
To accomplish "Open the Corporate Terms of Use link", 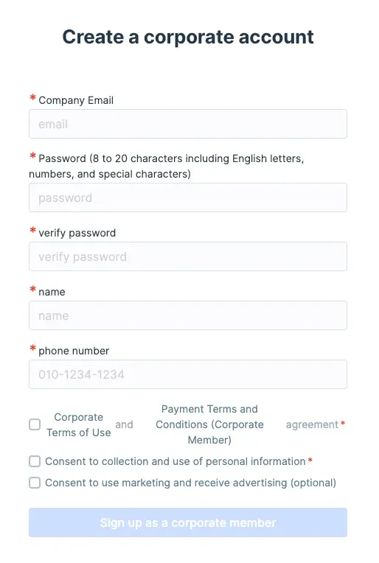I will click(x=79, y=424).
